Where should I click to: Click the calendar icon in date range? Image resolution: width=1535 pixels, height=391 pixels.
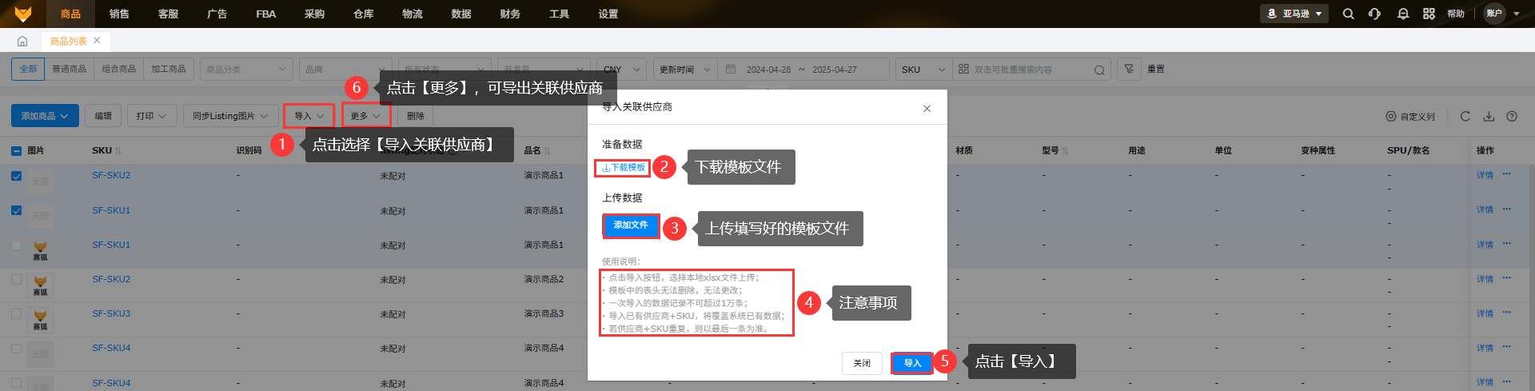(x=731, y=70)
